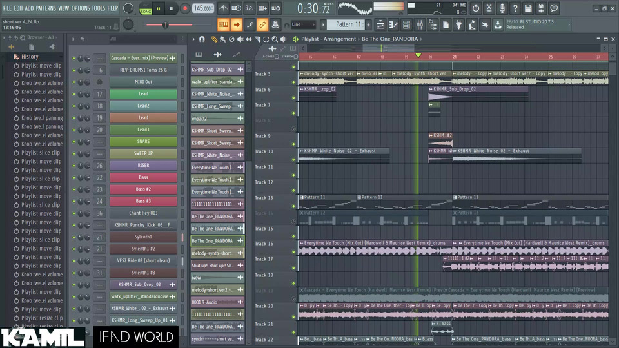619x348 pixels.
Task: Toggle the metronome icon
Action: 223,8
